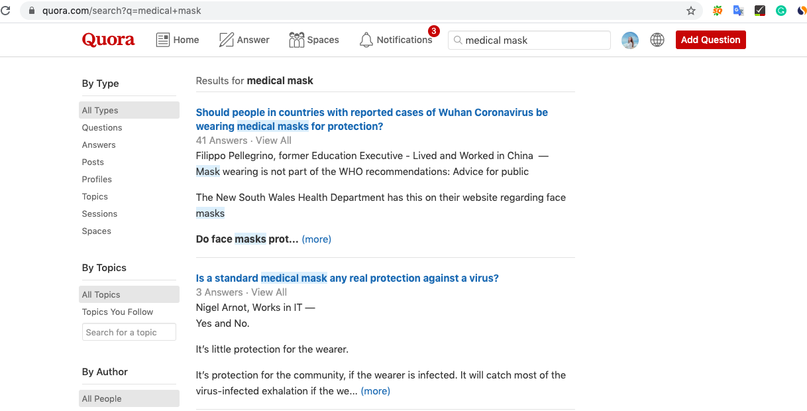Filter results by Questions
The height and width of the screenshot is (411, 807).
click(102, 127)
